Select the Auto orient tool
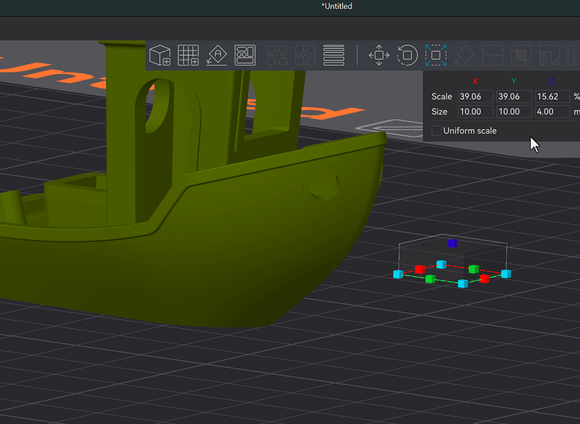 [216, 55]
